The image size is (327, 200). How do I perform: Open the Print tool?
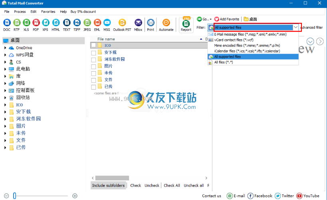coord(151,25)
